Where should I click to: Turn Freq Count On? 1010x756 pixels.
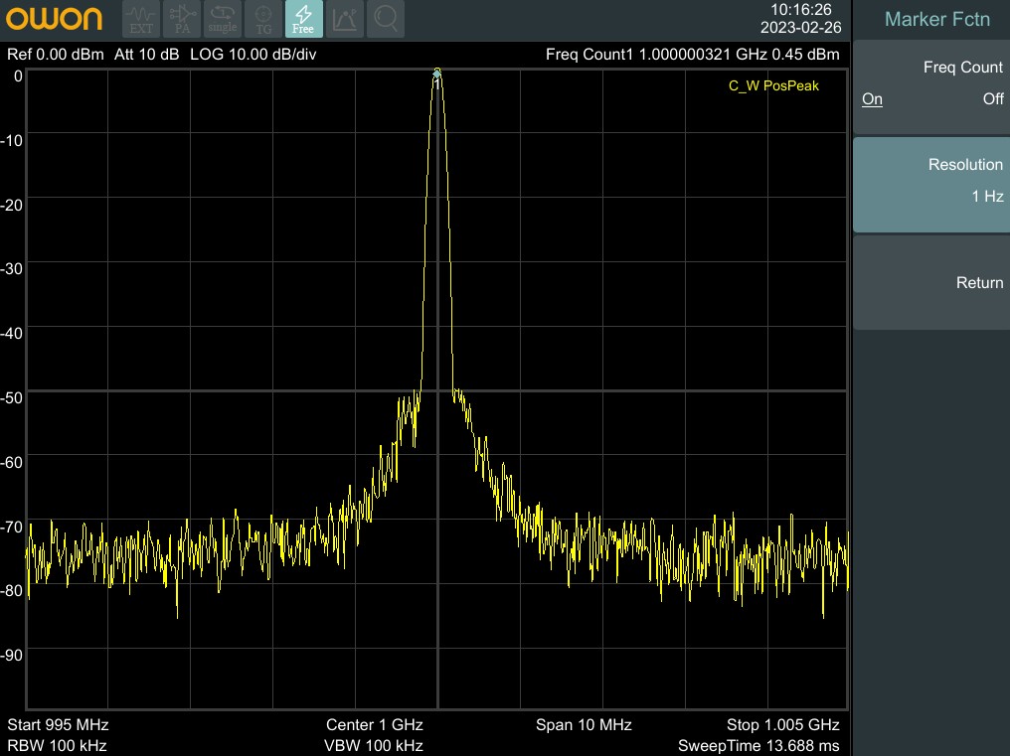[x=872, y=99]
